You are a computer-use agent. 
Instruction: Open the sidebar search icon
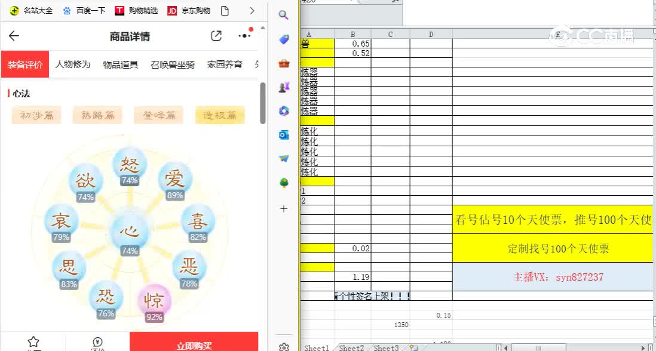point(284,16)
